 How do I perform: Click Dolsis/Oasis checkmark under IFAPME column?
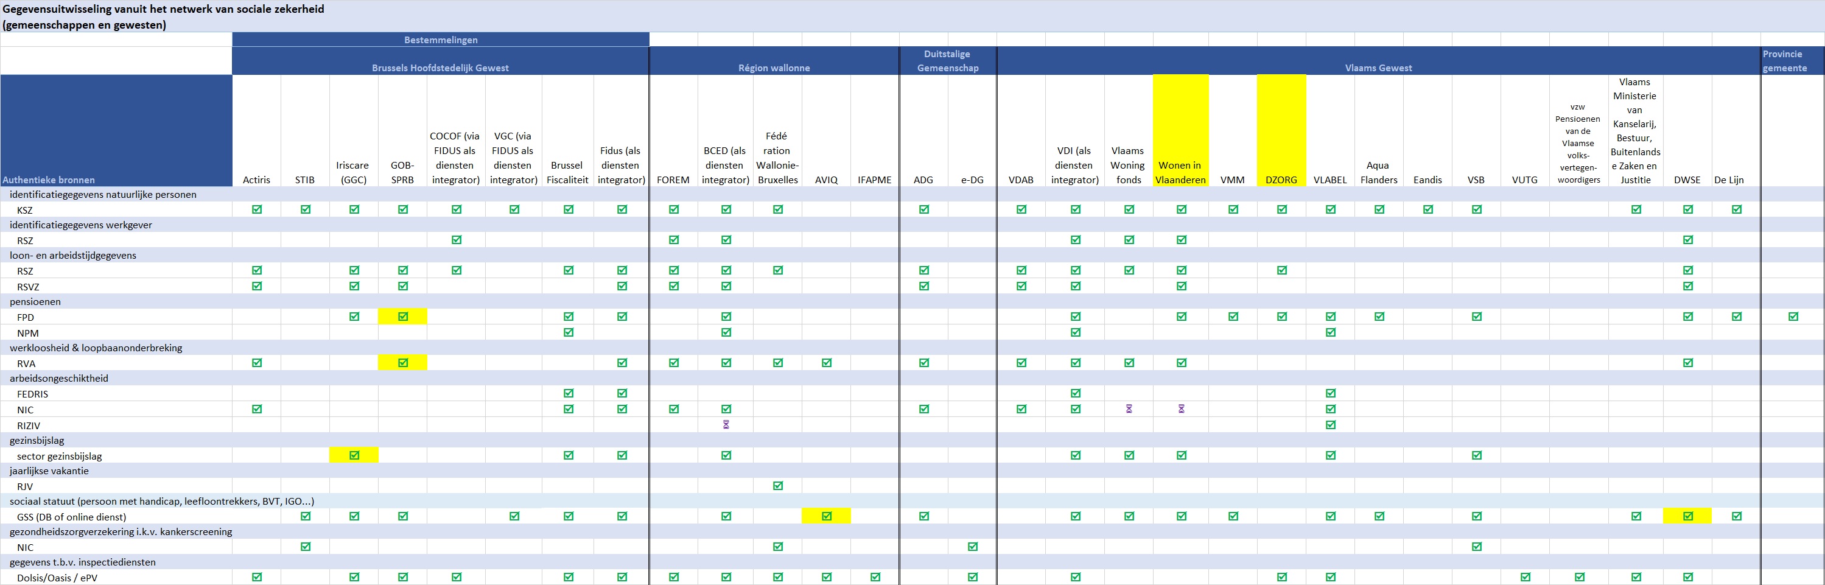pyautogui.click(x=875, y=577)
